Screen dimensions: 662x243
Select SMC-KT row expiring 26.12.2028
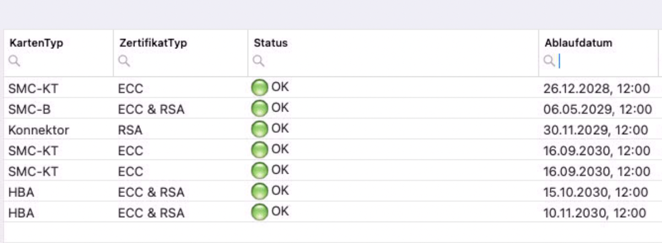[331, 88]
